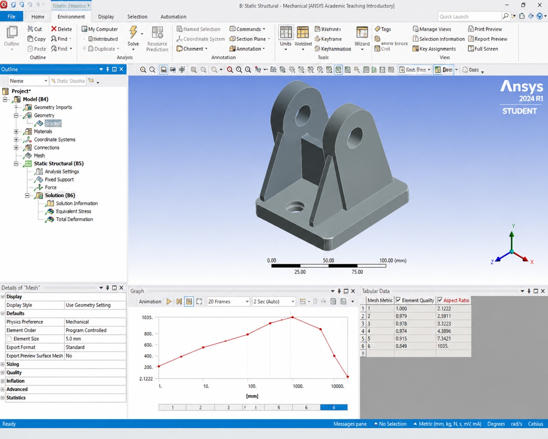The image size is (548, 439).
Task: Select the Force load in tree
Action: point(50,187)
